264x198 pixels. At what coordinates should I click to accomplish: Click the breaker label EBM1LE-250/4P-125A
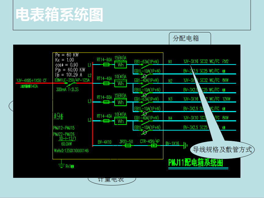click(x=72, y=80)
